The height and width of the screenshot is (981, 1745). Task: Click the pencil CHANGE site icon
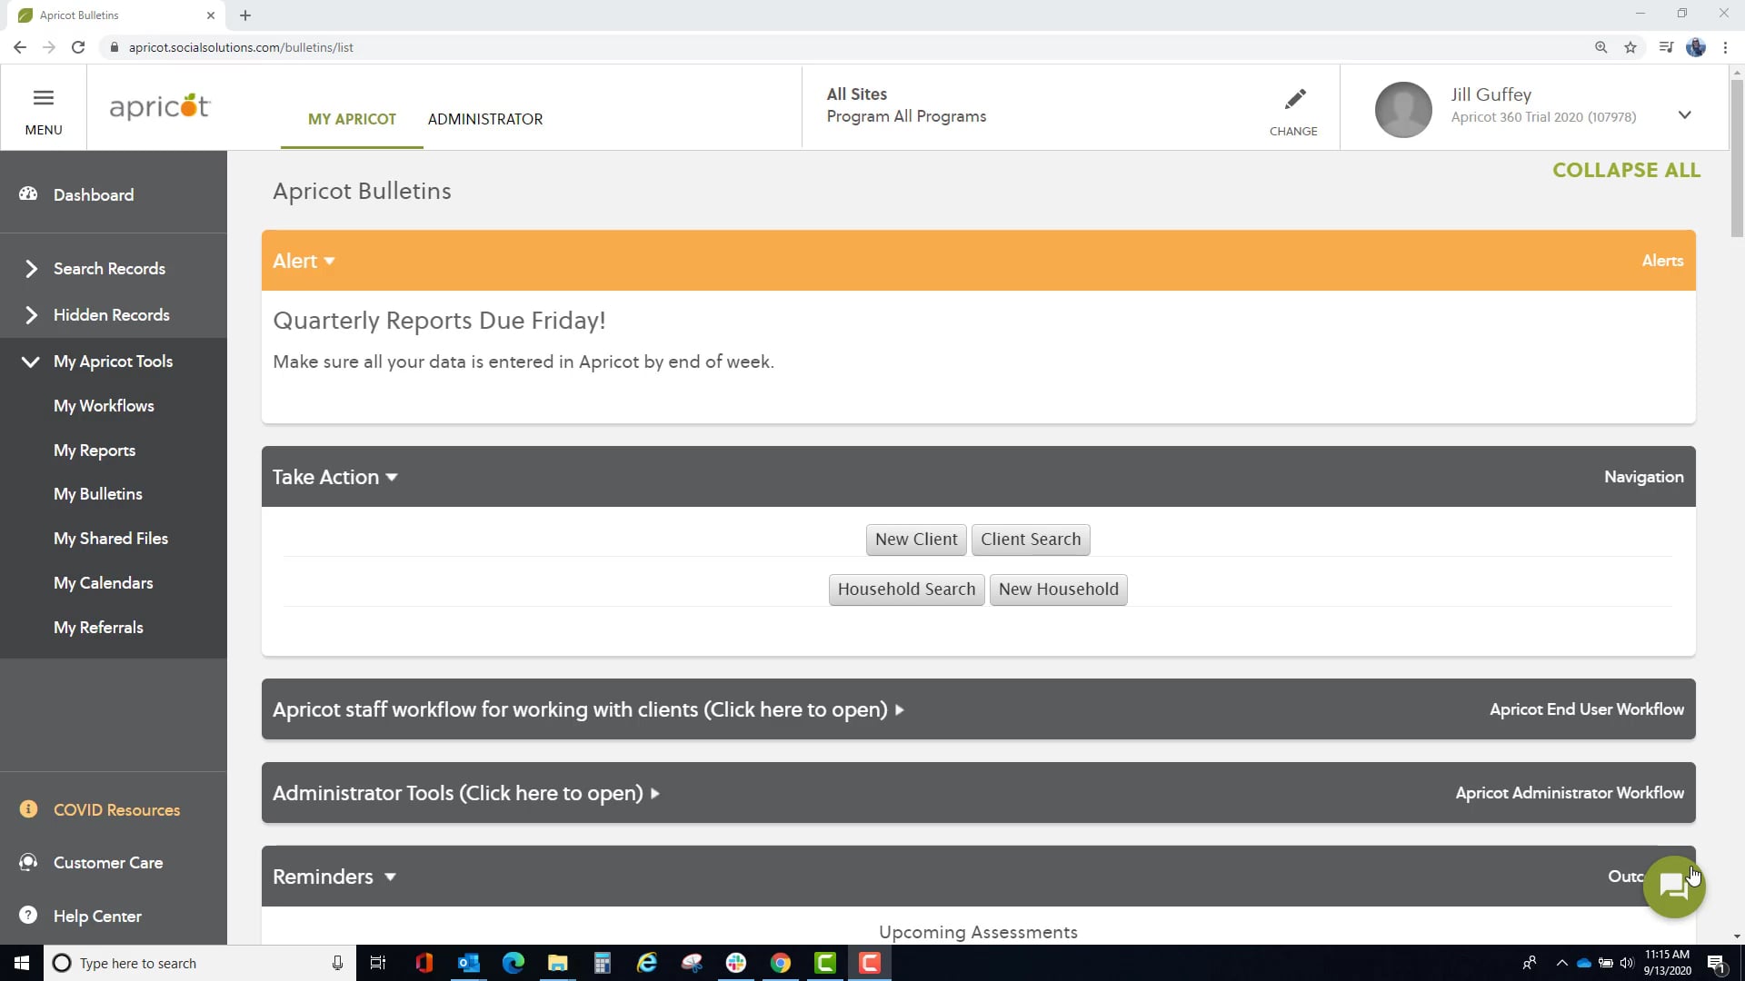(x=1294, y=99)
